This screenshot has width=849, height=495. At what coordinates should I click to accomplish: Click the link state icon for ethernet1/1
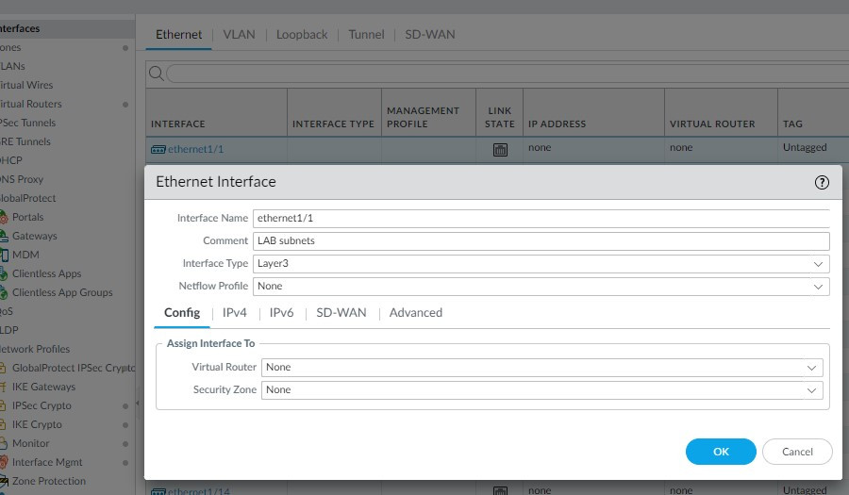(500, 150)
